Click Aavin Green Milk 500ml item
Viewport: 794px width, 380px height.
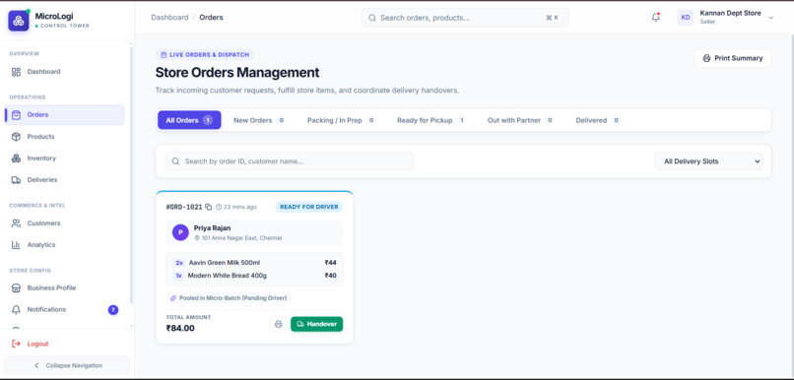pos(225,263)
